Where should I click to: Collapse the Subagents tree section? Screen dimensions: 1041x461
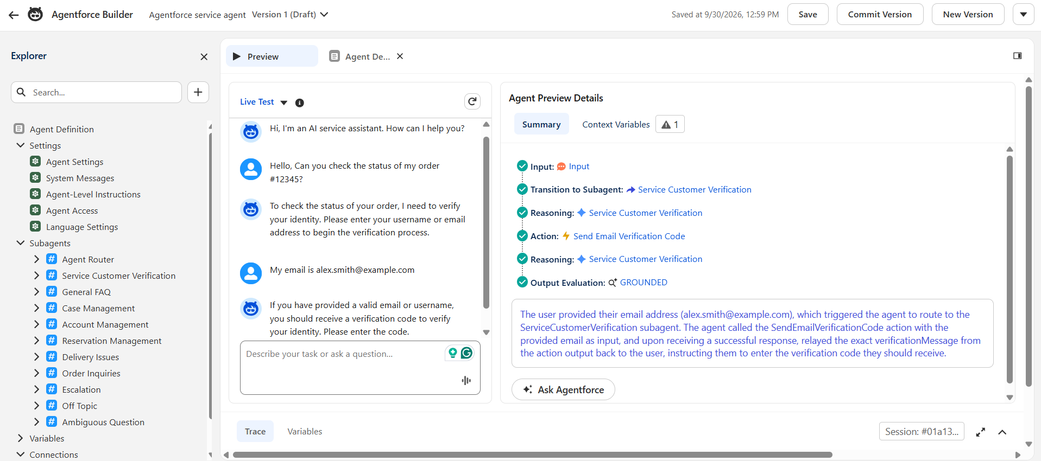[21, 243]
